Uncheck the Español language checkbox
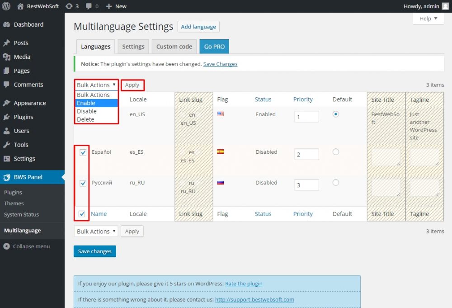The image size is (452, 308). coord(82,152)
